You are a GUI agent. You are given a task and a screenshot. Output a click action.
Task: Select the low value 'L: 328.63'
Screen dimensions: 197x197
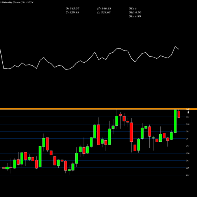pyautogui.click(x=104, y=12)
